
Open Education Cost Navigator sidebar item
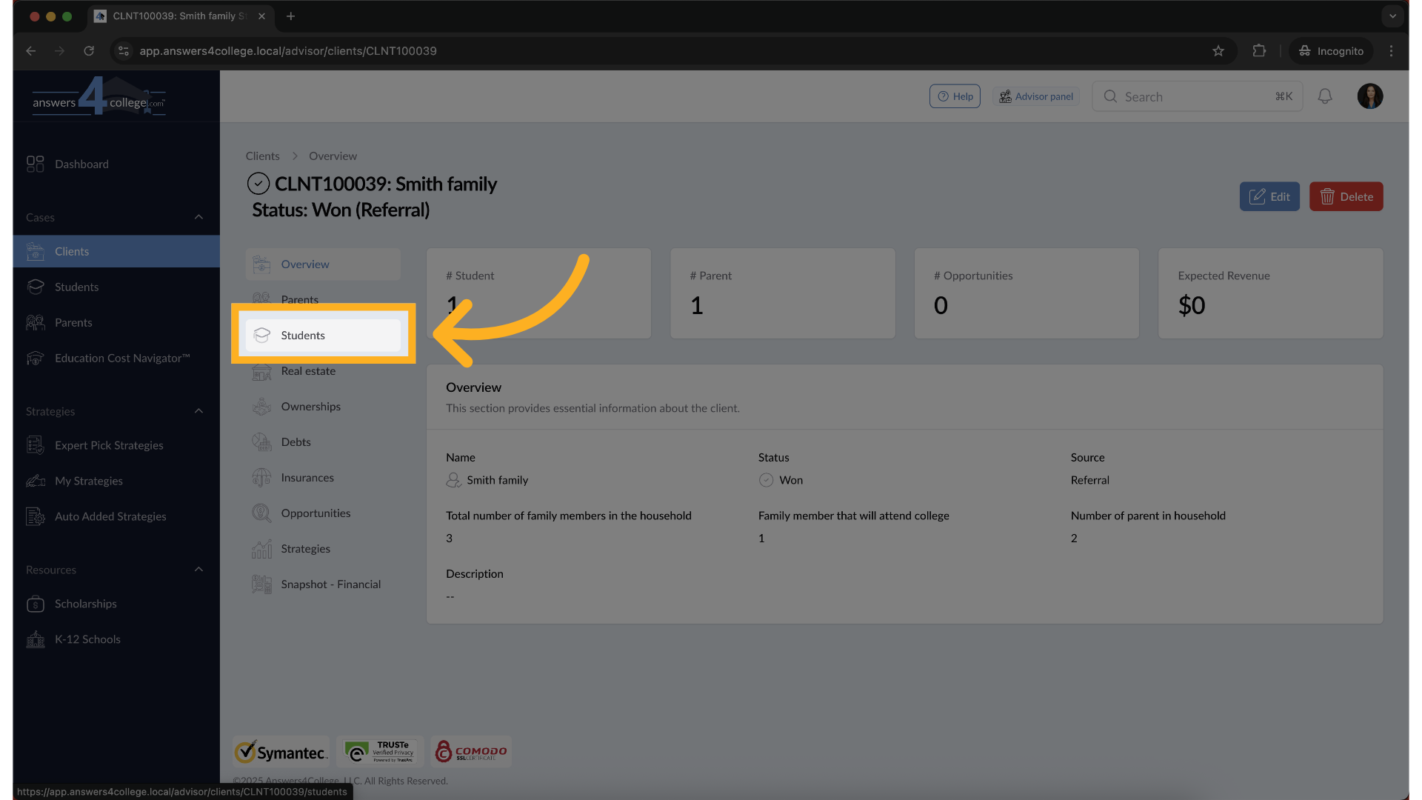[121, 359]
